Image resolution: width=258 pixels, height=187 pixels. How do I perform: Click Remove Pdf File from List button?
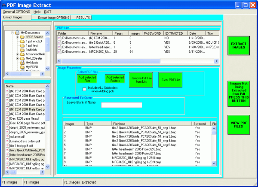pos(141,80)
